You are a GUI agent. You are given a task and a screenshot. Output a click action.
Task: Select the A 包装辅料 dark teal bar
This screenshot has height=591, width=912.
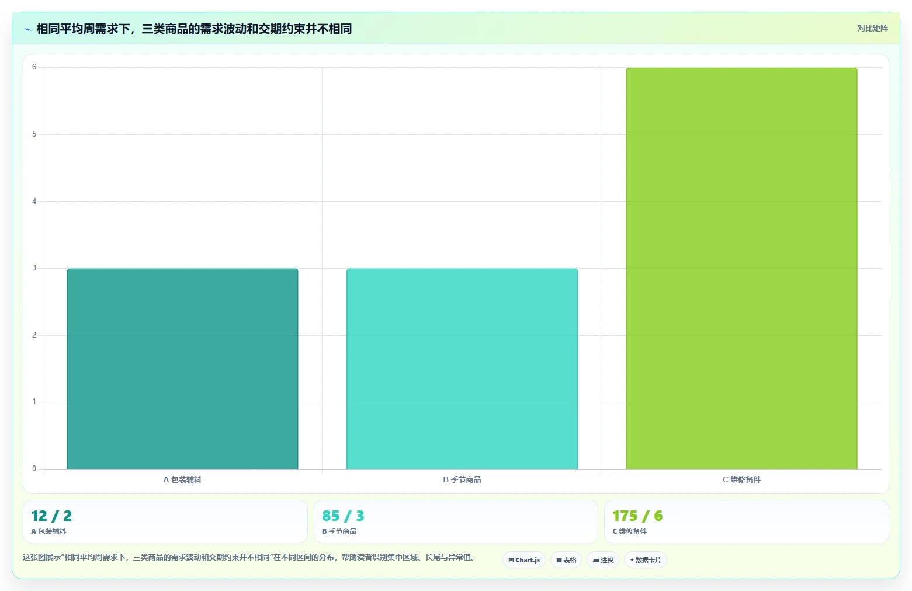pos(182,368)
